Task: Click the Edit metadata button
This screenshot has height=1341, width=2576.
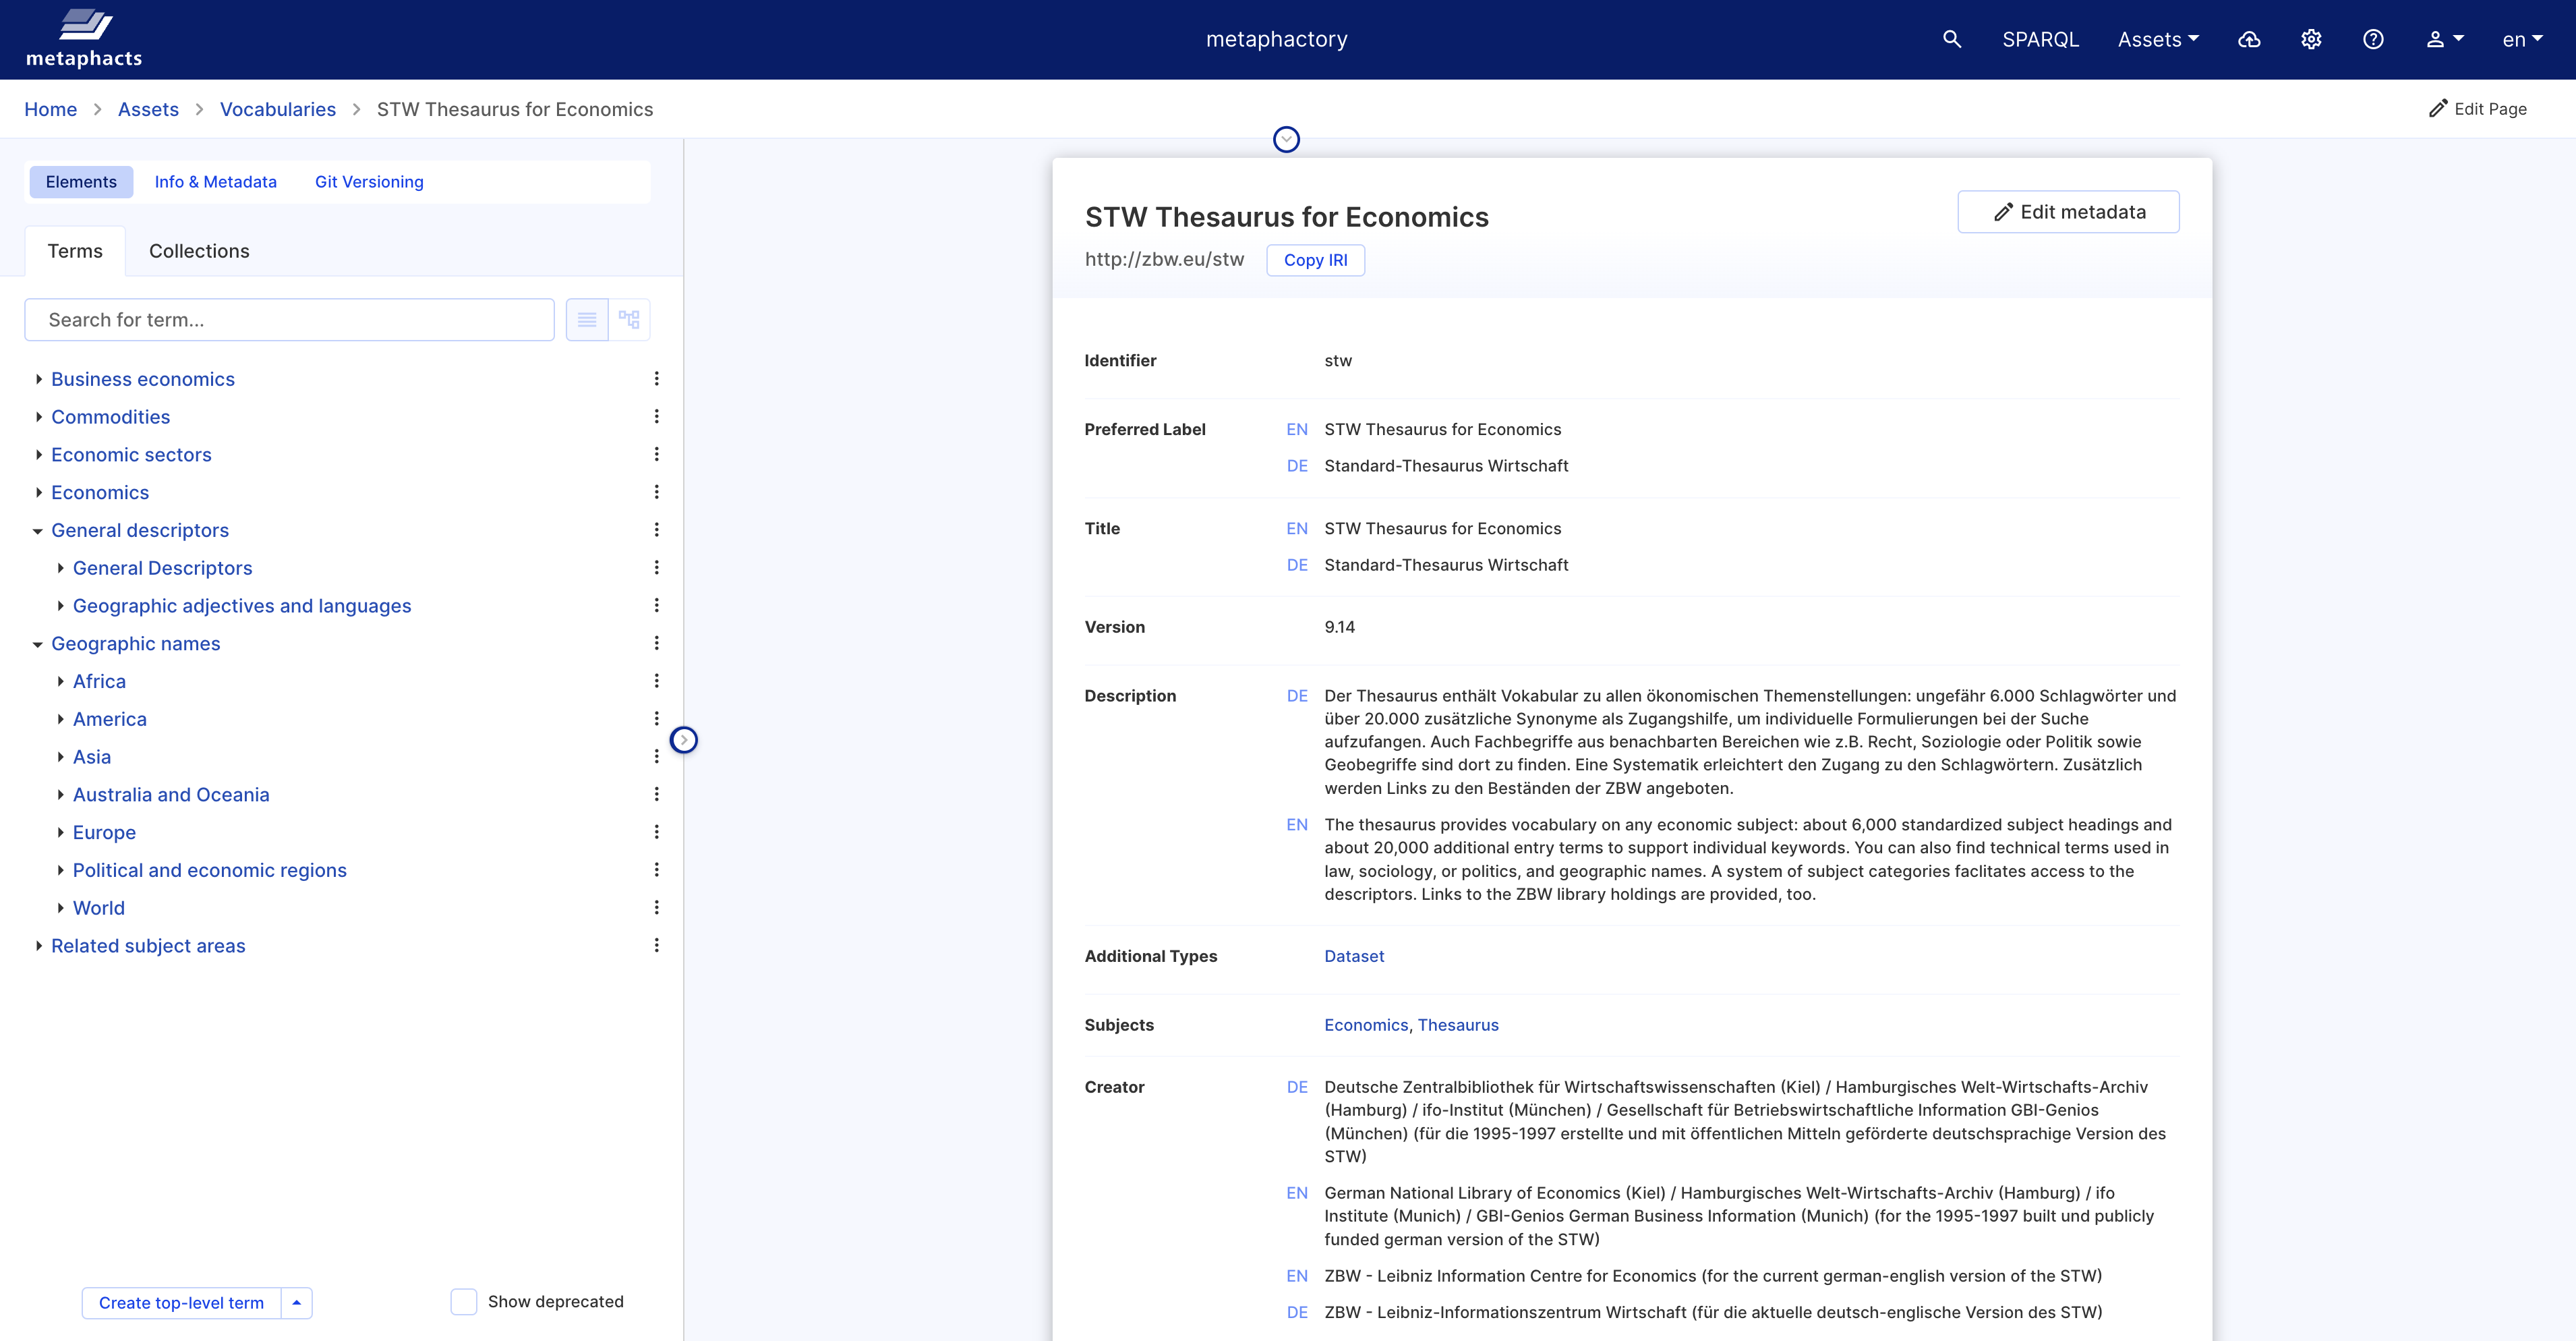Action: (x=2068, y=212)
